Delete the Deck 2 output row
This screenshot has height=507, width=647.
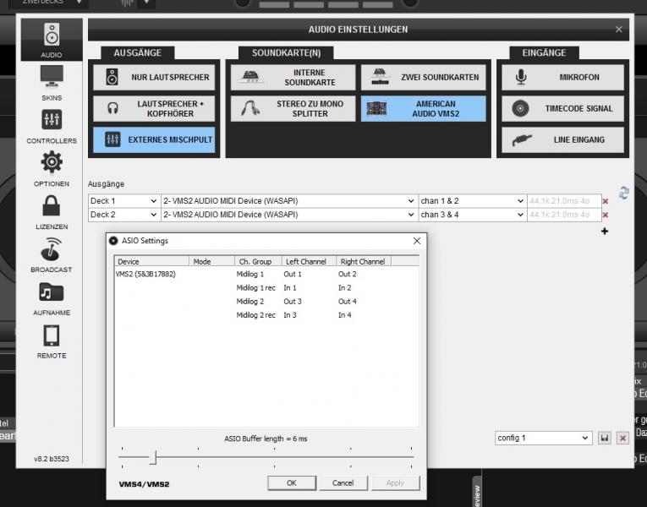coord(606,215)
